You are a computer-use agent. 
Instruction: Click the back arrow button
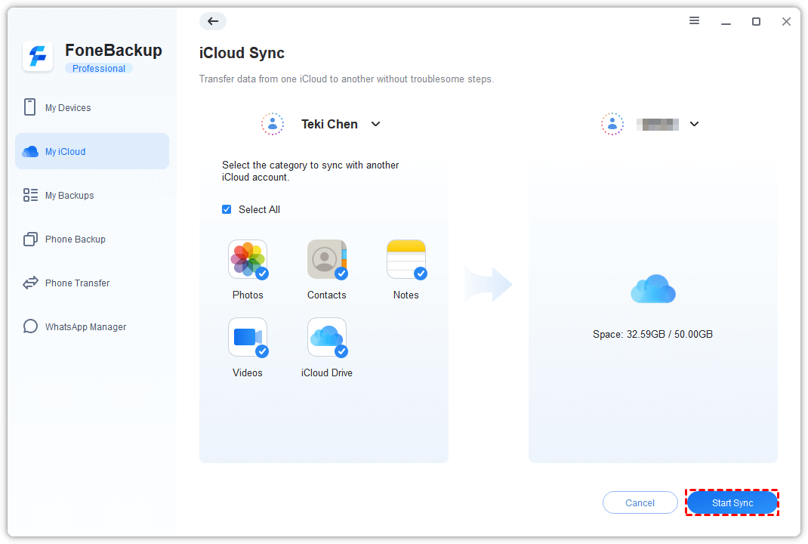point(213,21)
